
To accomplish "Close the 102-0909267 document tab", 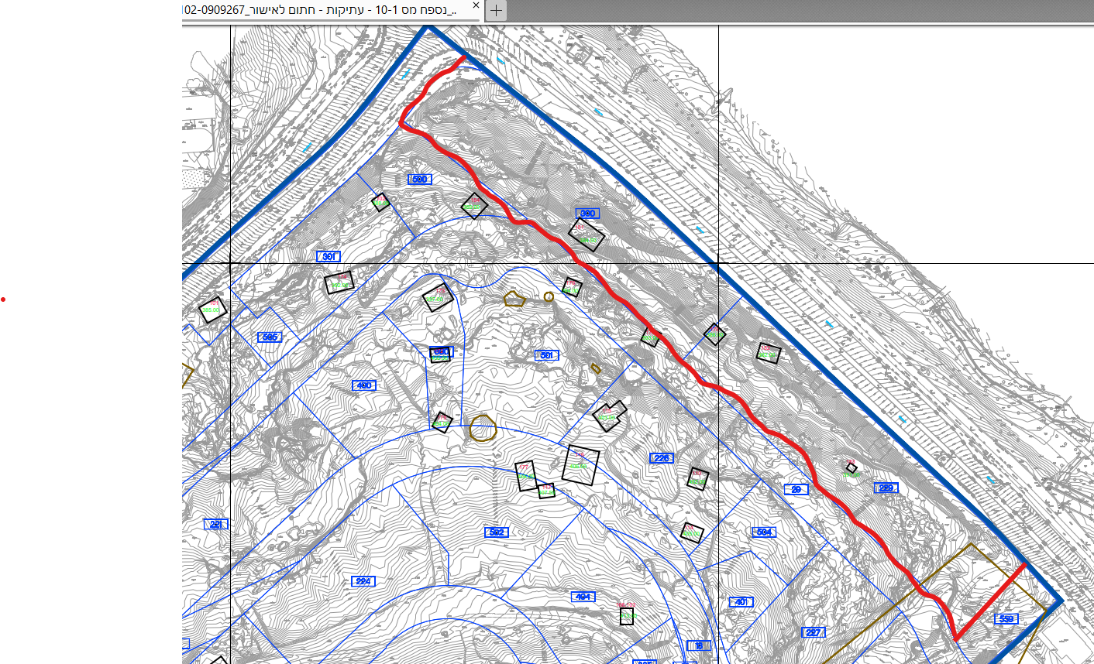I will [476, 6].
